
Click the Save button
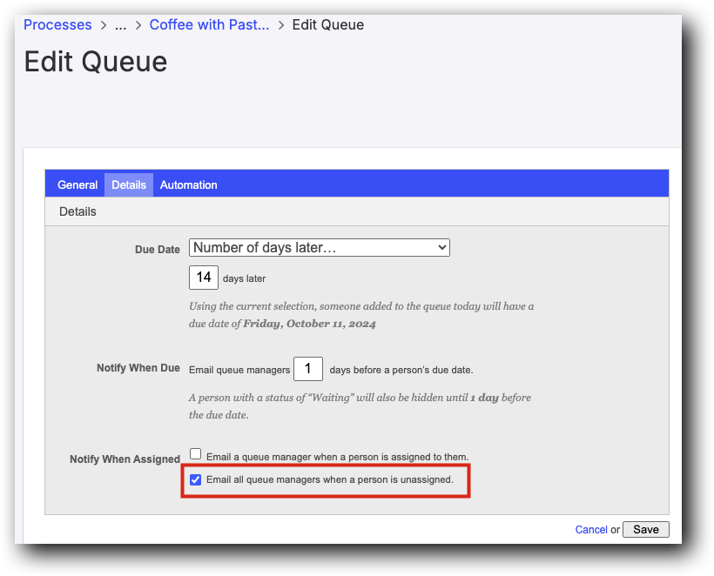coord(645,529)
